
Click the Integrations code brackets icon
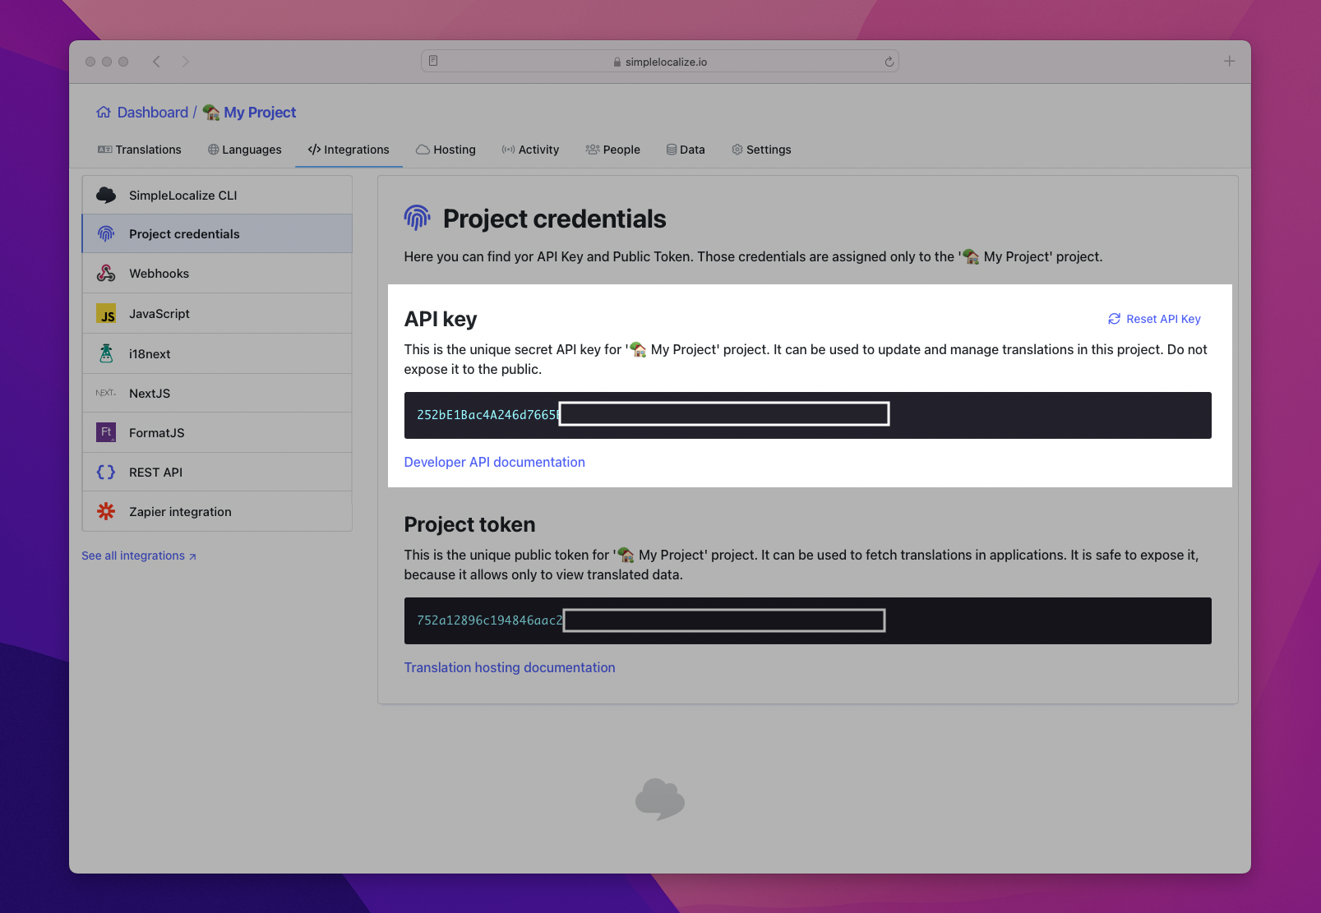pos(314,150)
